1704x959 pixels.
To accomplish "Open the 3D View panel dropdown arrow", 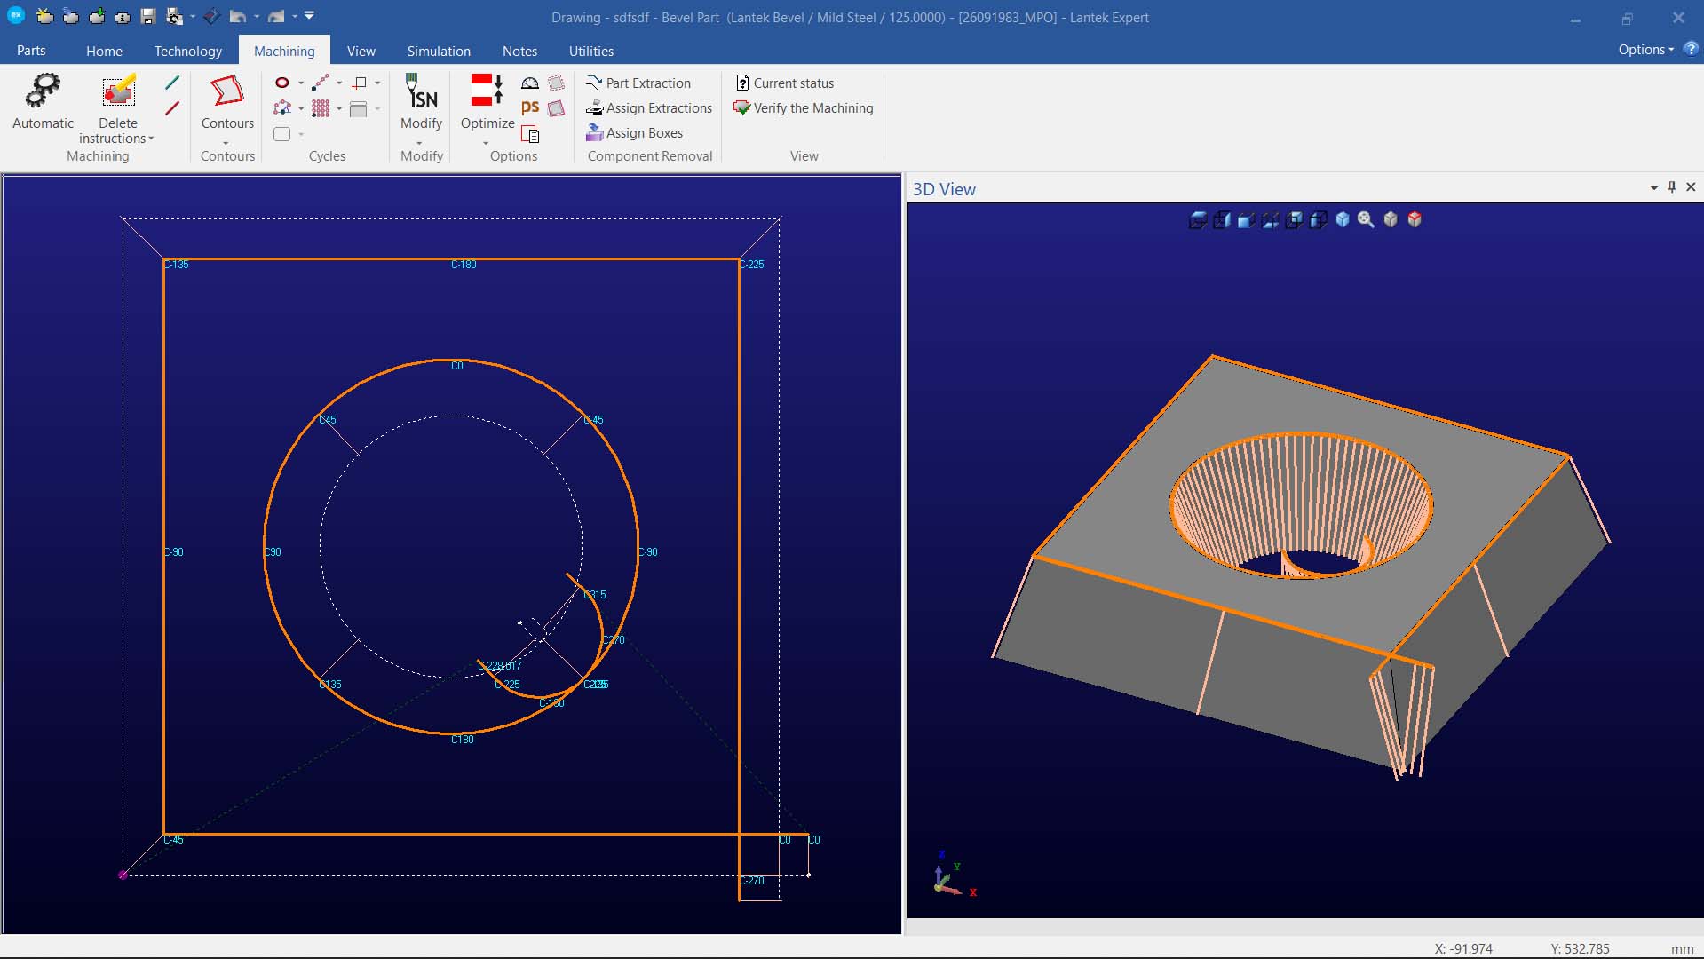I will click(1653, 187).
